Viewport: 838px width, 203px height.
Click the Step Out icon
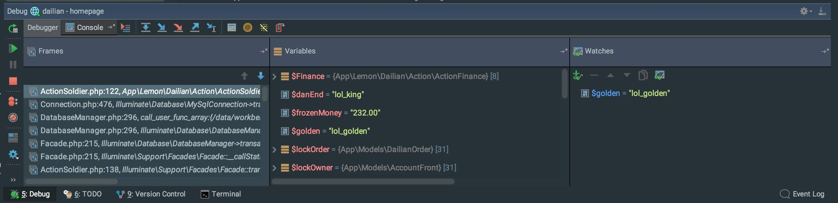[195, 28]
